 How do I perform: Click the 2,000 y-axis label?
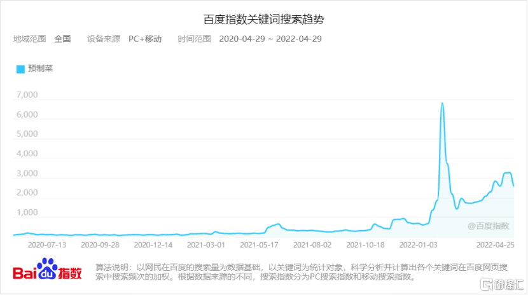tap(27, 193)
